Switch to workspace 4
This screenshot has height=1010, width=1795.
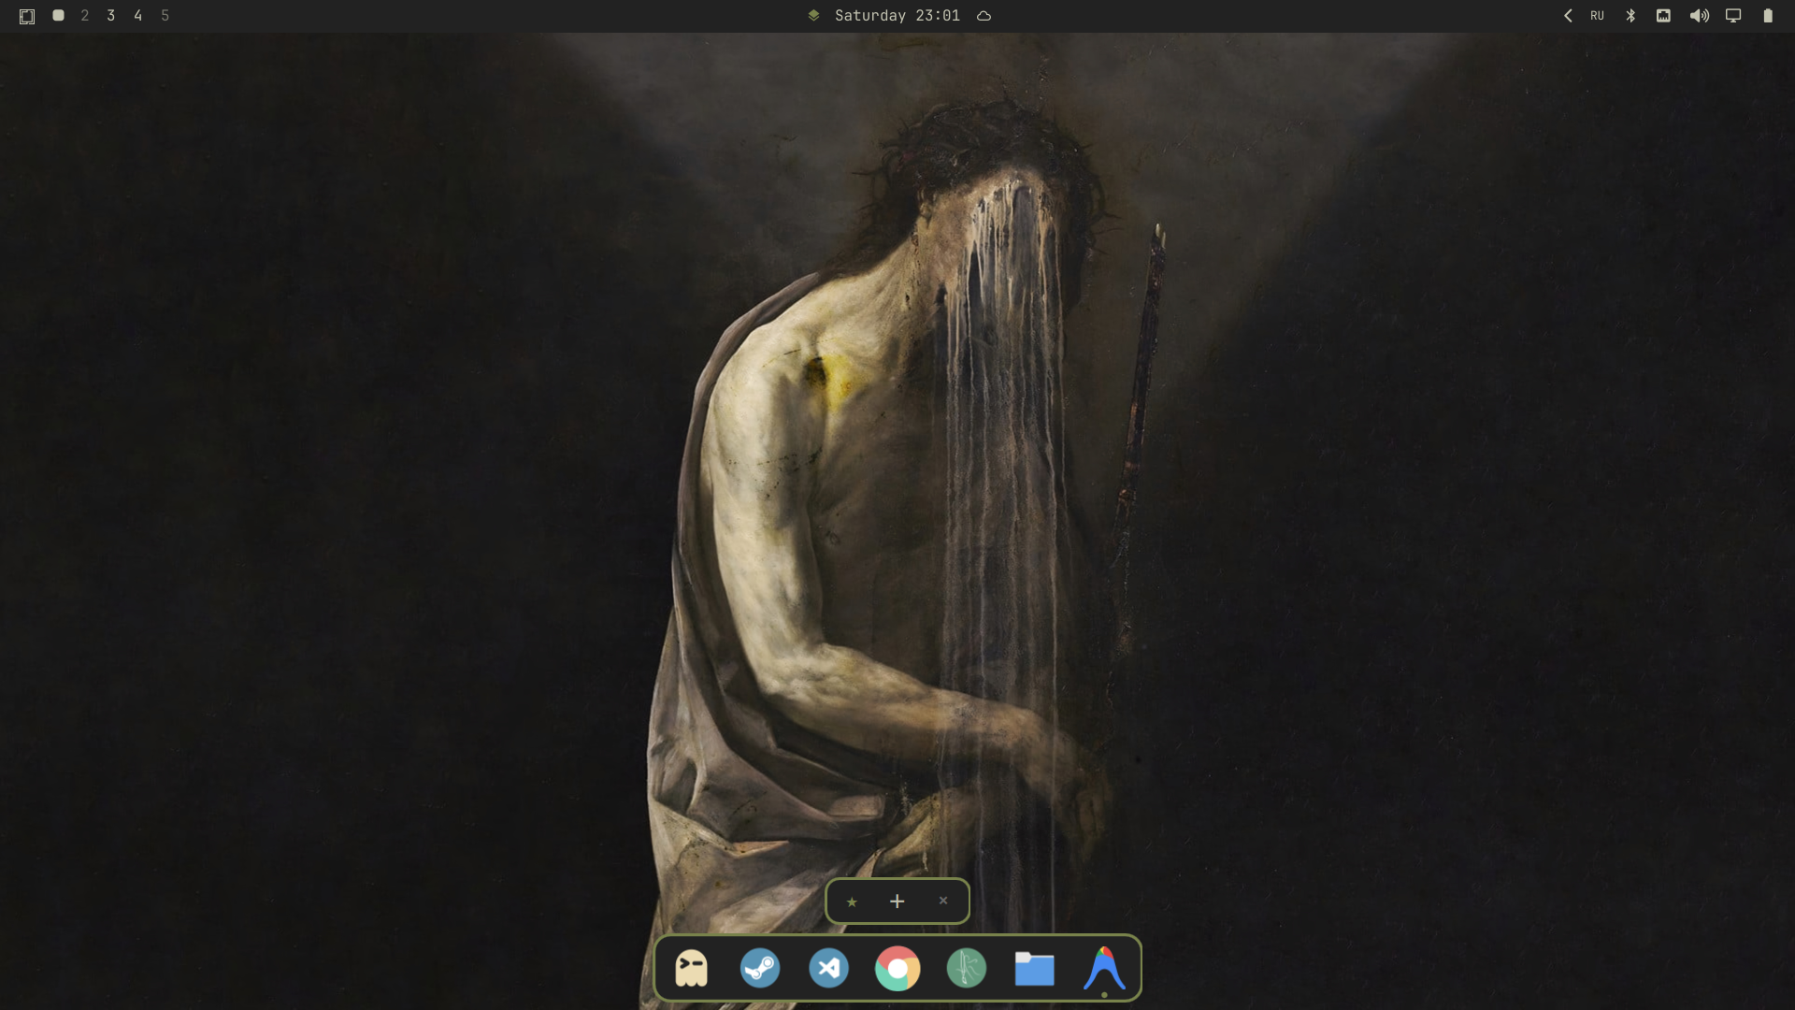coord(138,16)
